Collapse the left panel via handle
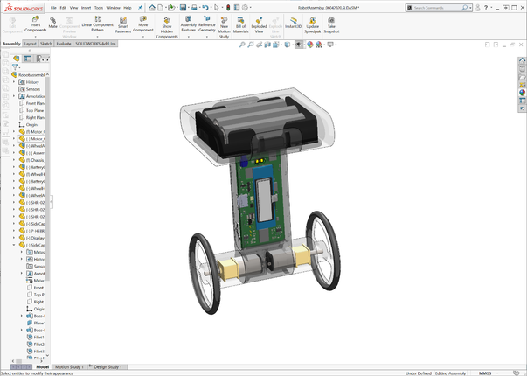The width and height of the screenshot is (527, 376). tap(52, 202)
